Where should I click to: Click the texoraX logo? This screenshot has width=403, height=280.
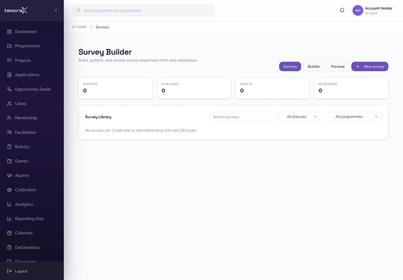click(16, 10)
